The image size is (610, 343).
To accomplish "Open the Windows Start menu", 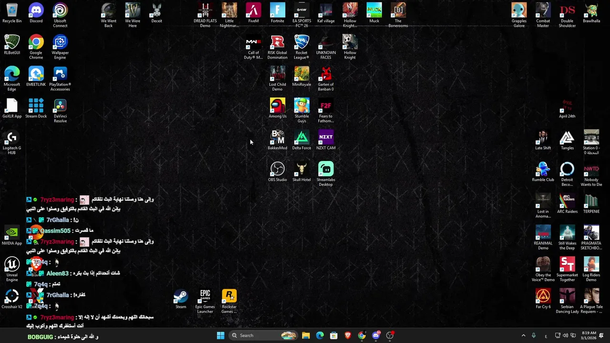I will coord(221,335).
